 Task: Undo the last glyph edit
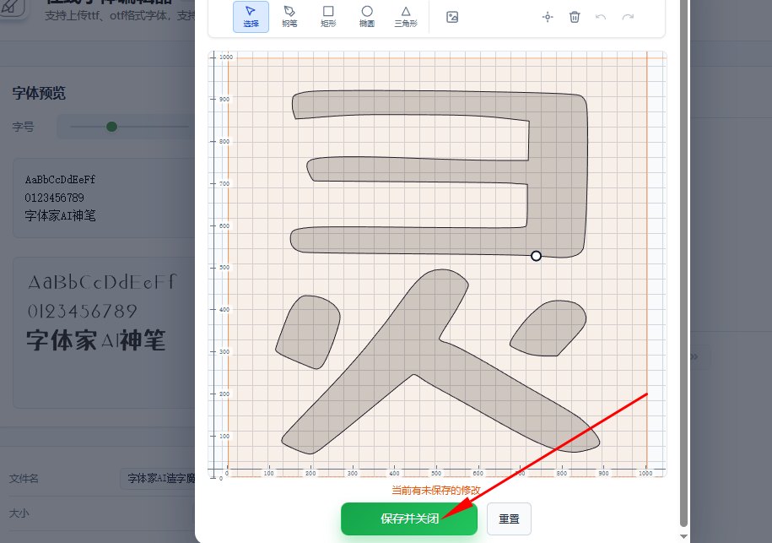coord(600,16)
